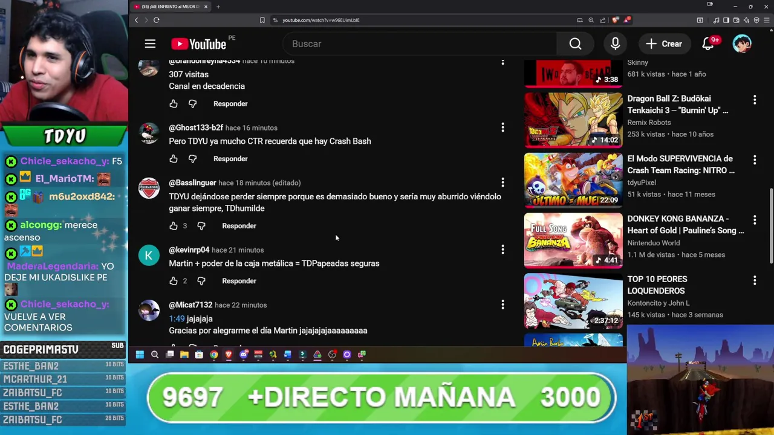The height and width of the screenshot is (435, 774).
Task: Open Brave browser from taskbar
Action: click(229, 355)
